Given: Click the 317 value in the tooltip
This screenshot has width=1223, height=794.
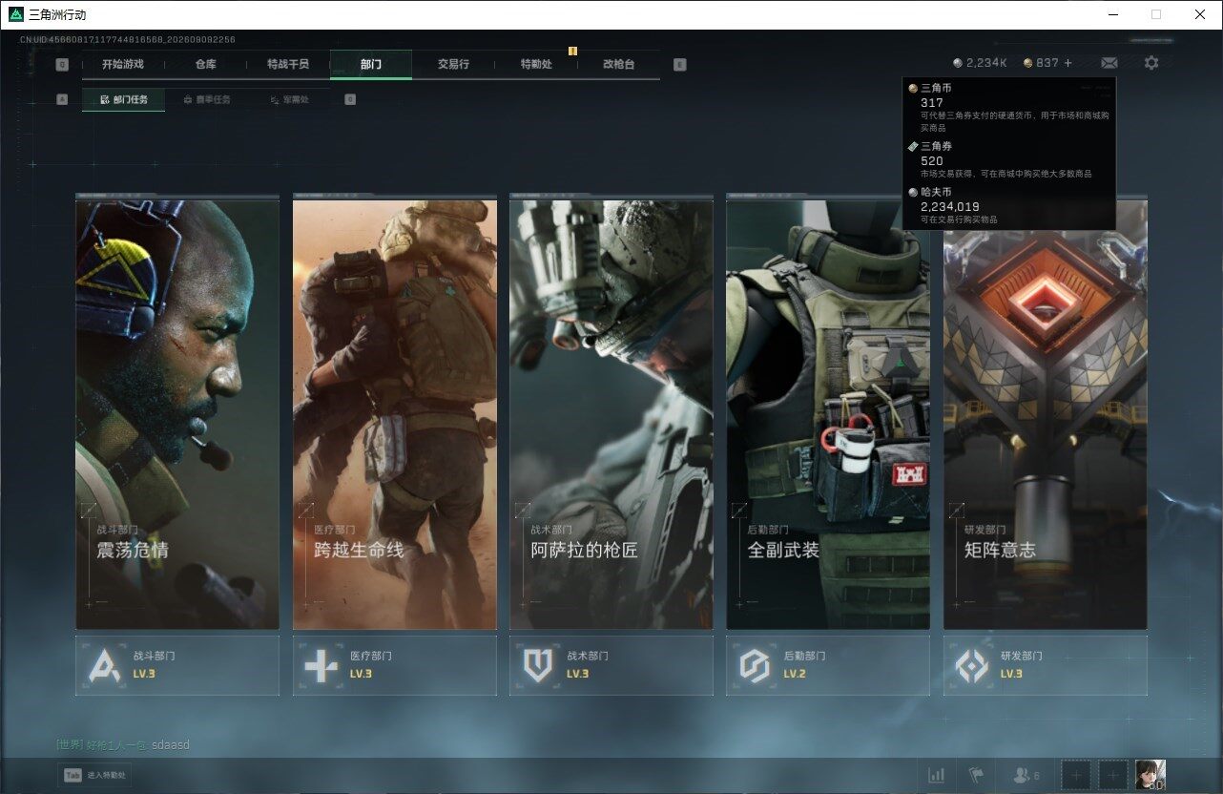Looking at the screenshot, I should 932,103.
